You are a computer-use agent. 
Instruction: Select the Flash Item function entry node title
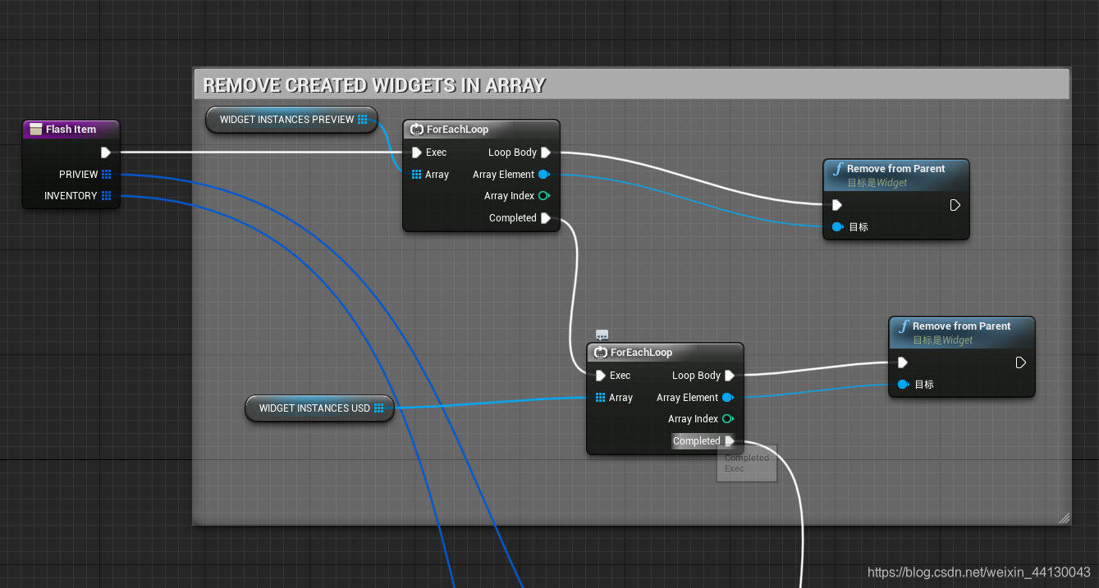click(x=71, y=129)
